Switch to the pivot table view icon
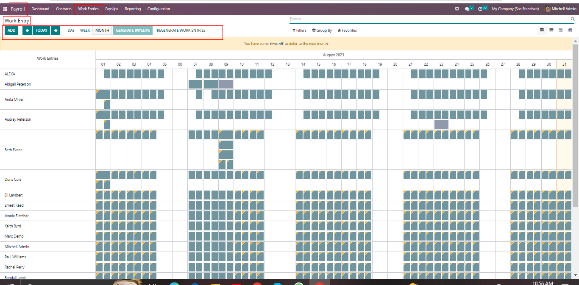 coord(570,30)
